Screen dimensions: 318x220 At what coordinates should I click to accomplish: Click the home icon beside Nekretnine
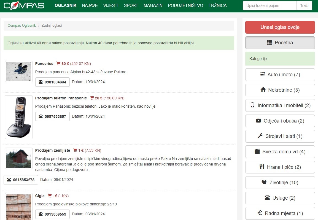point(263,90)
